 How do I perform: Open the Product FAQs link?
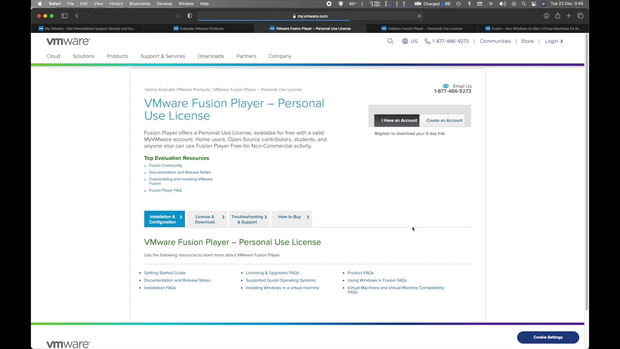point(360,273)
